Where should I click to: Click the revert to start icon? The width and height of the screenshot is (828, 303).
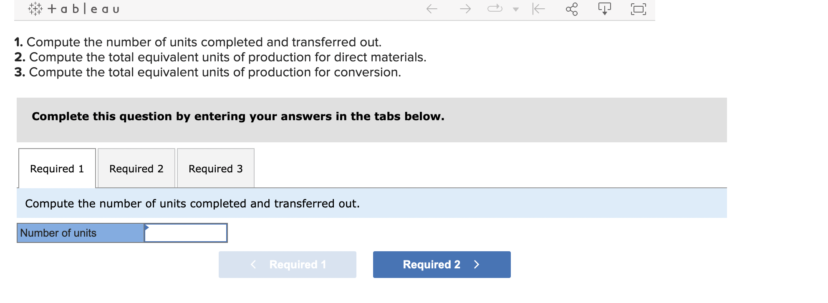539,9
